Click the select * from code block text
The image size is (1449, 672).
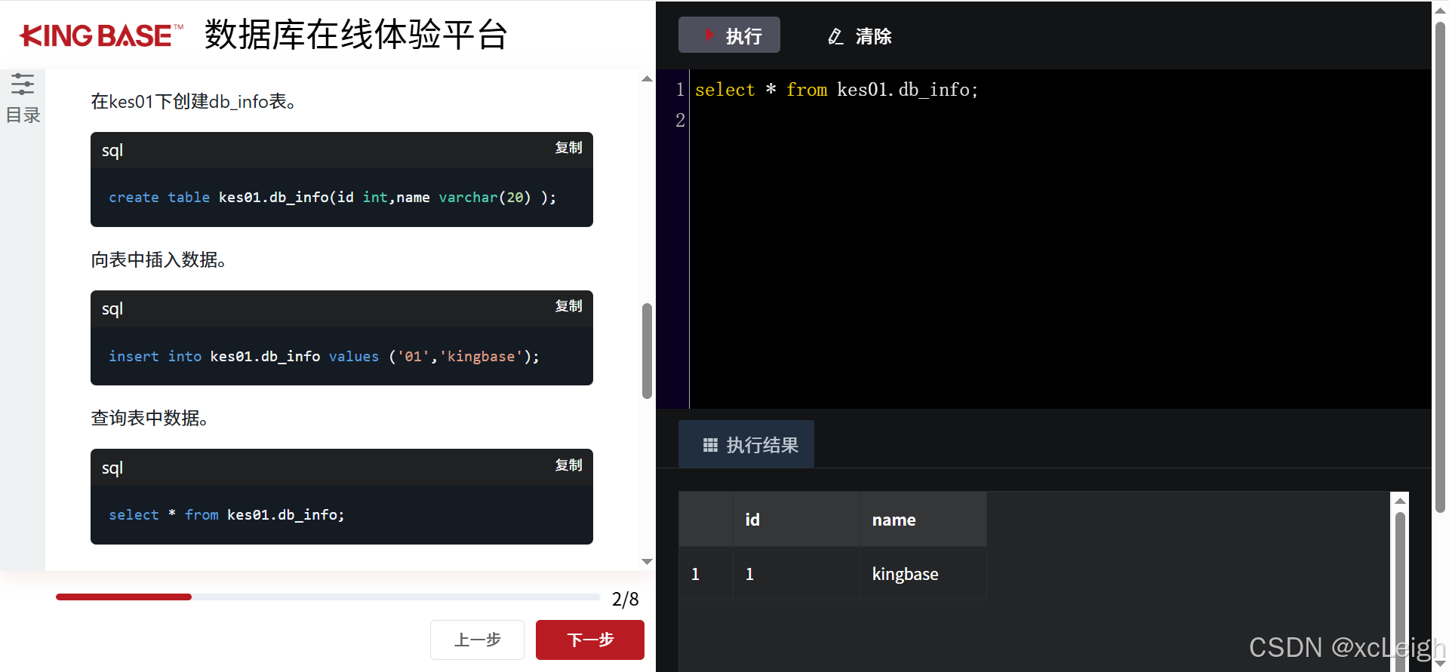(x=226, y=514)
